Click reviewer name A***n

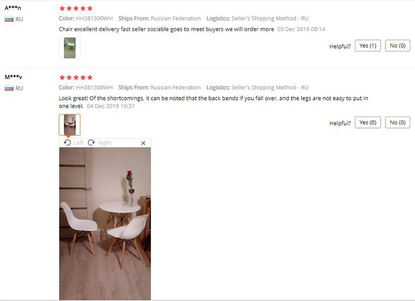click(12, 8)
